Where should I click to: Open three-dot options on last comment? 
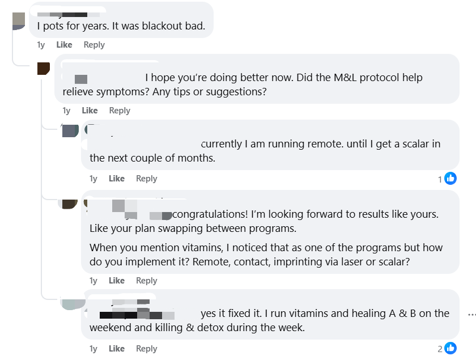point(471,315)
